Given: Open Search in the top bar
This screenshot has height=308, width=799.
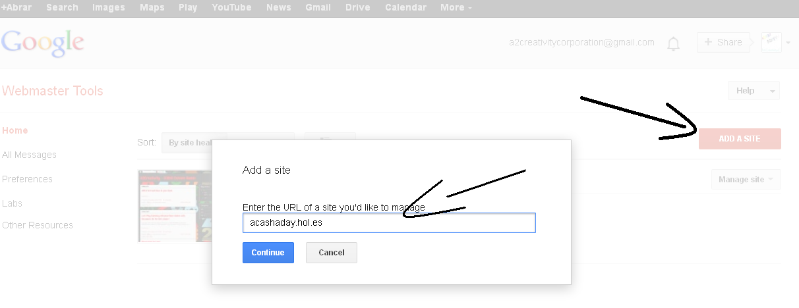Looking at the screenshot, I should (x=62, y=8).
